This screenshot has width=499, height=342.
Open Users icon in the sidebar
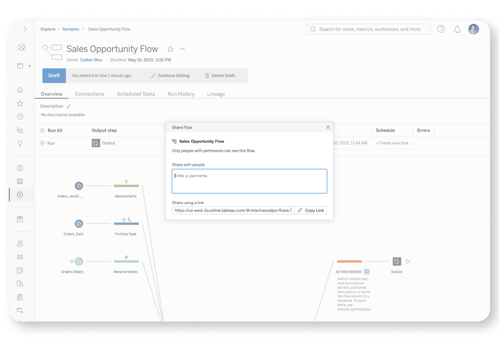click(x=20, y=243)
